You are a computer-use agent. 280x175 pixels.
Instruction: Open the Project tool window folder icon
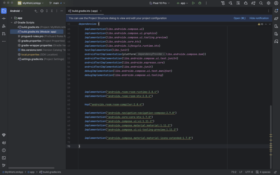coord(4,11)
